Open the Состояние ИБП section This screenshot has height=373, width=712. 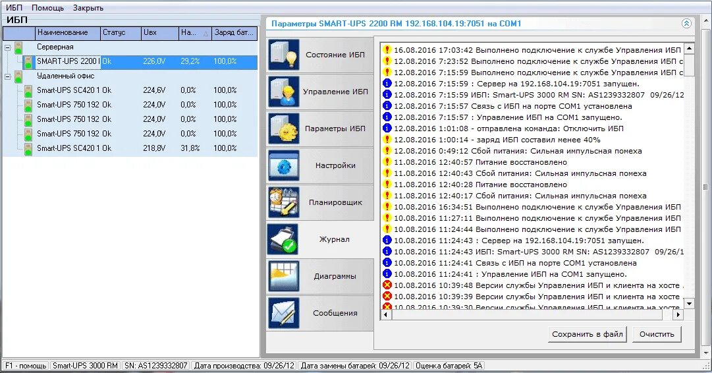point(320,55)
